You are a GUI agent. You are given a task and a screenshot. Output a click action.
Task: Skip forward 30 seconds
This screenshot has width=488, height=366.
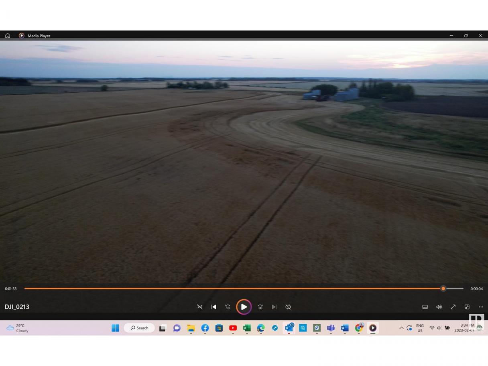click(x=260, y=307)
